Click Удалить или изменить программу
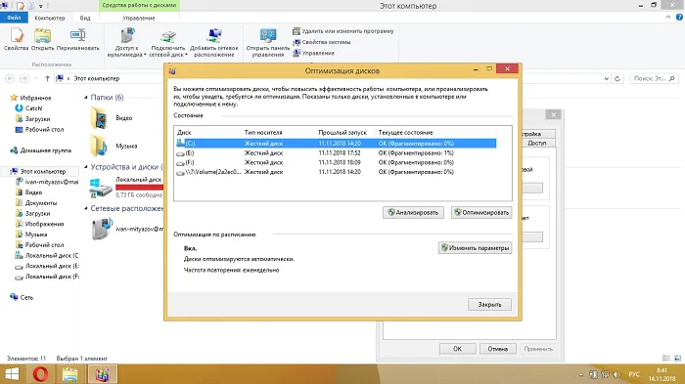 point(343,31)
